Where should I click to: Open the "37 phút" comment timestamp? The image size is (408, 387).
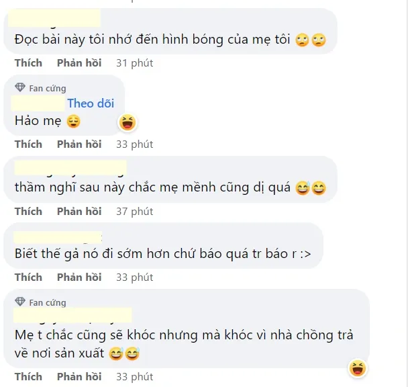(134, 211)
